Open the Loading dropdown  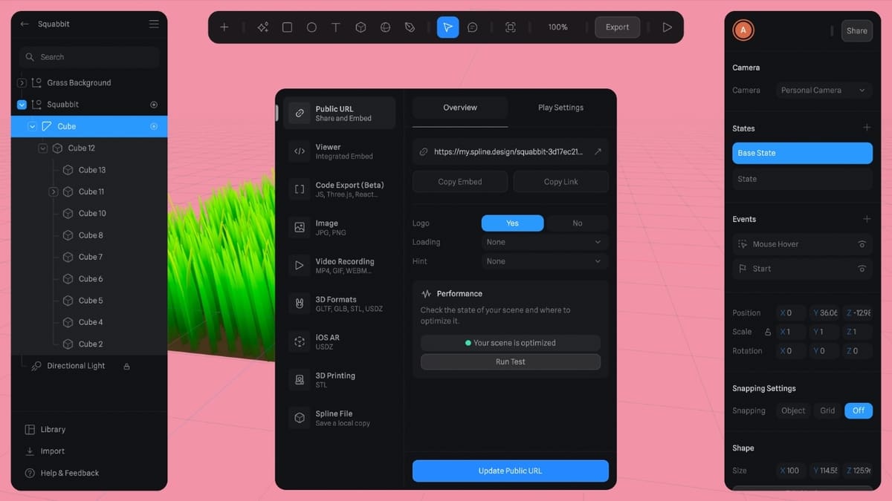pyautogui.click(x=544, y=242)
